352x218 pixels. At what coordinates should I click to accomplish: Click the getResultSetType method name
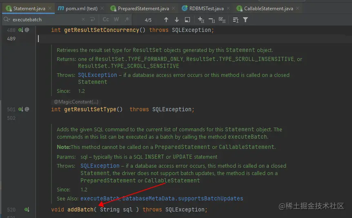pyautogui.click(x=90, y=109)
